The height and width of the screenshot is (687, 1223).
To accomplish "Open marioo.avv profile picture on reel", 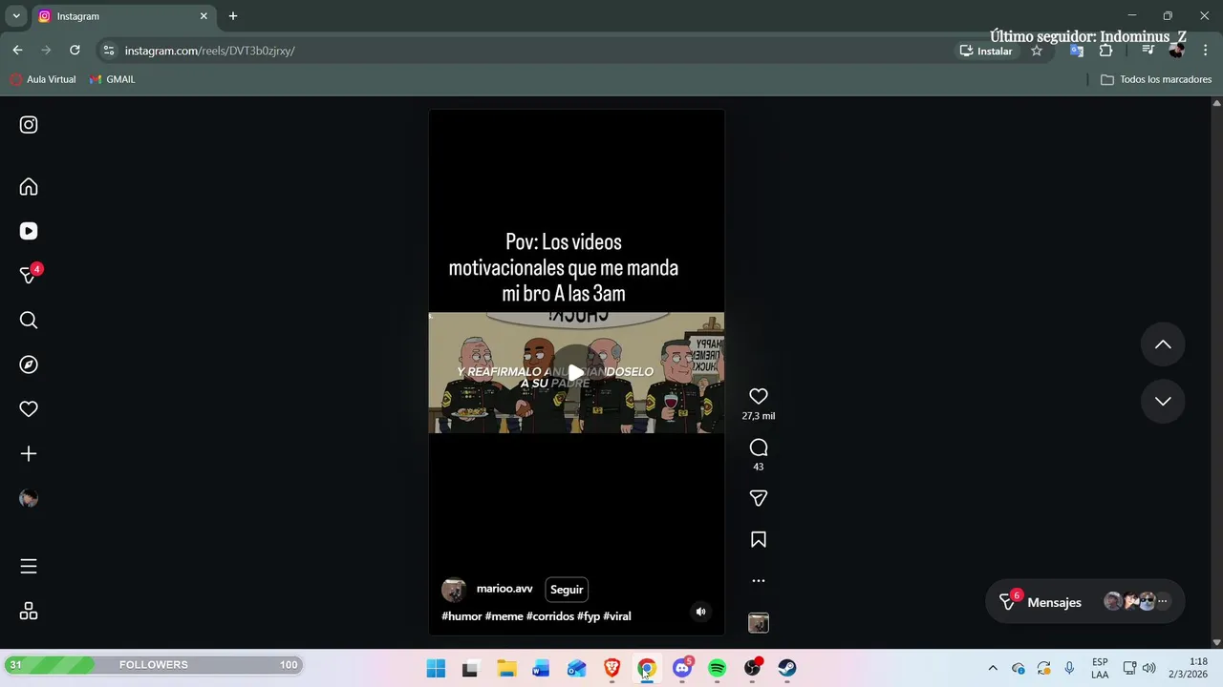I will click(454, 590).
